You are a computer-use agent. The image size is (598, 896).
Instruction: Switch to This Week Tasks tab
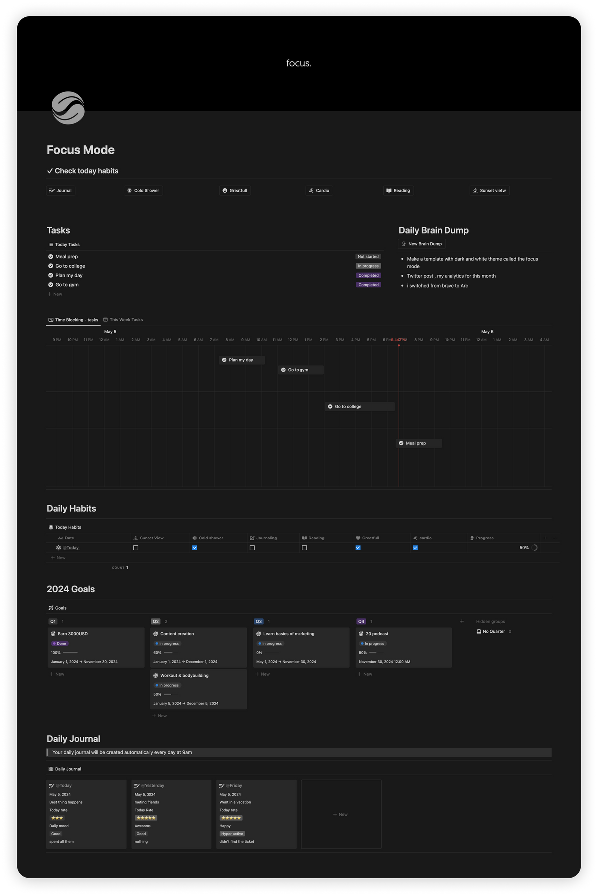pyautogui.click(x=123, y=320)
